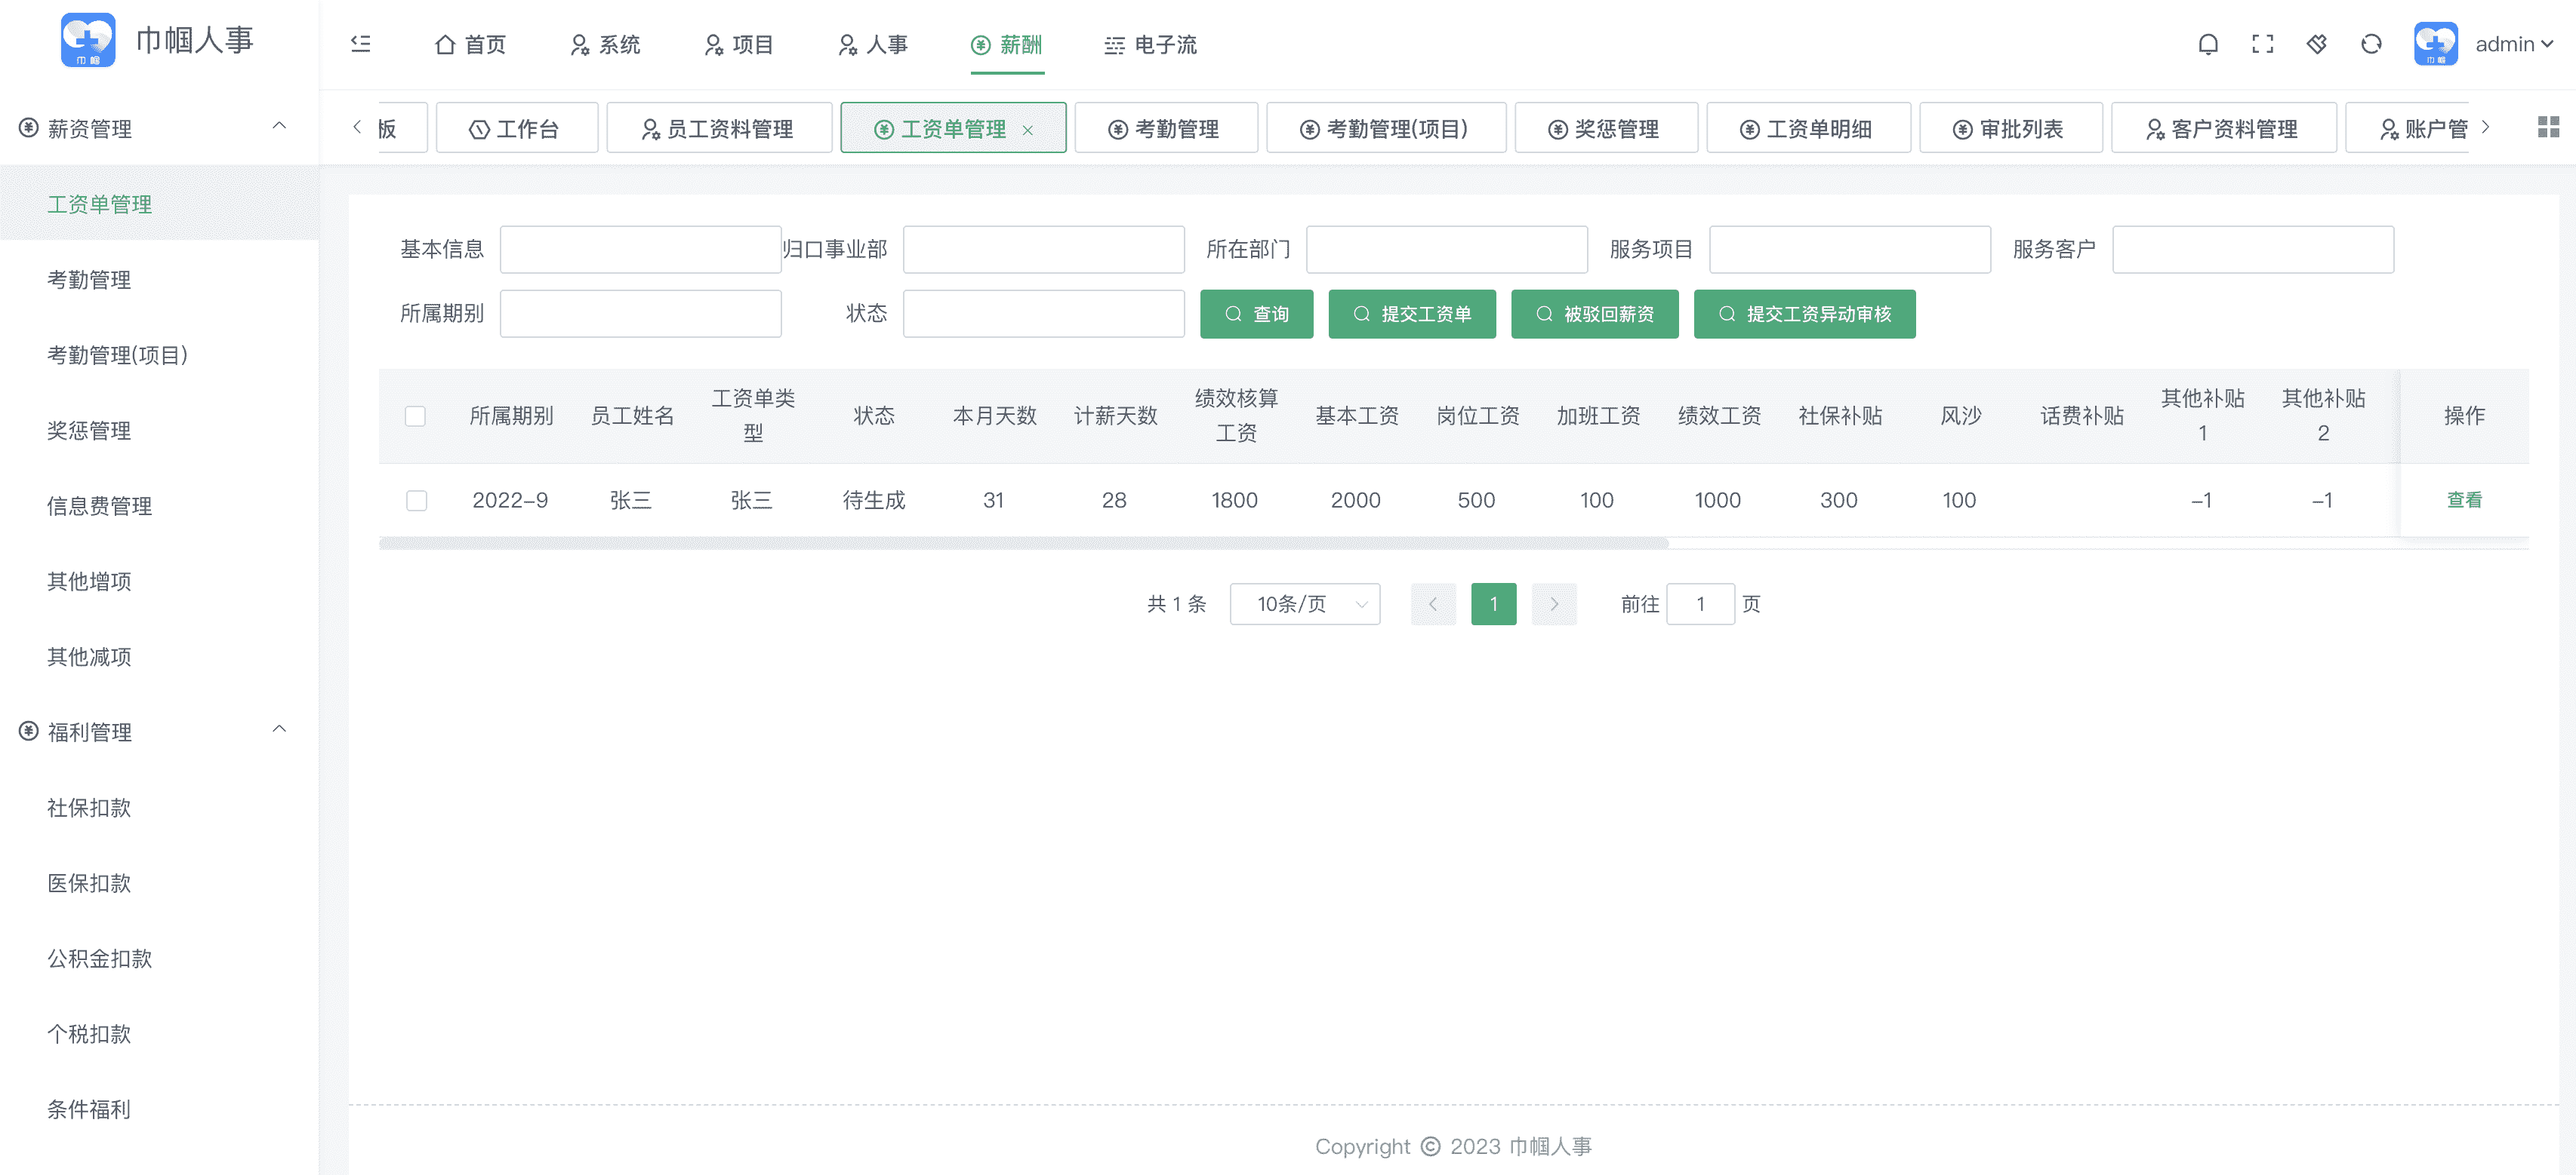The height and width of the screenshot is (1175, 2576).
Task: Open 考勤管理 in the sidebar
Action: click(x=160, y=280)
